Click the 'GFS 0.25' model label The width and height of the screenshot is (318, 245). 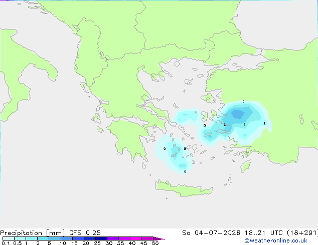[85, 233]
